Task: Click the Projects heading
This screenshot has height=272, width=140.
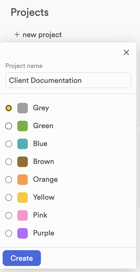Action: [30, 12]
